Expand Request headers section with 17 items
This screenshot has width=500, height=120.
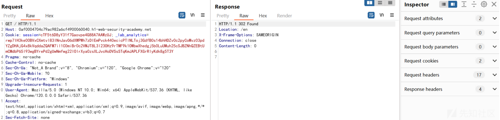pyautogui.click(x=450, y=75)
